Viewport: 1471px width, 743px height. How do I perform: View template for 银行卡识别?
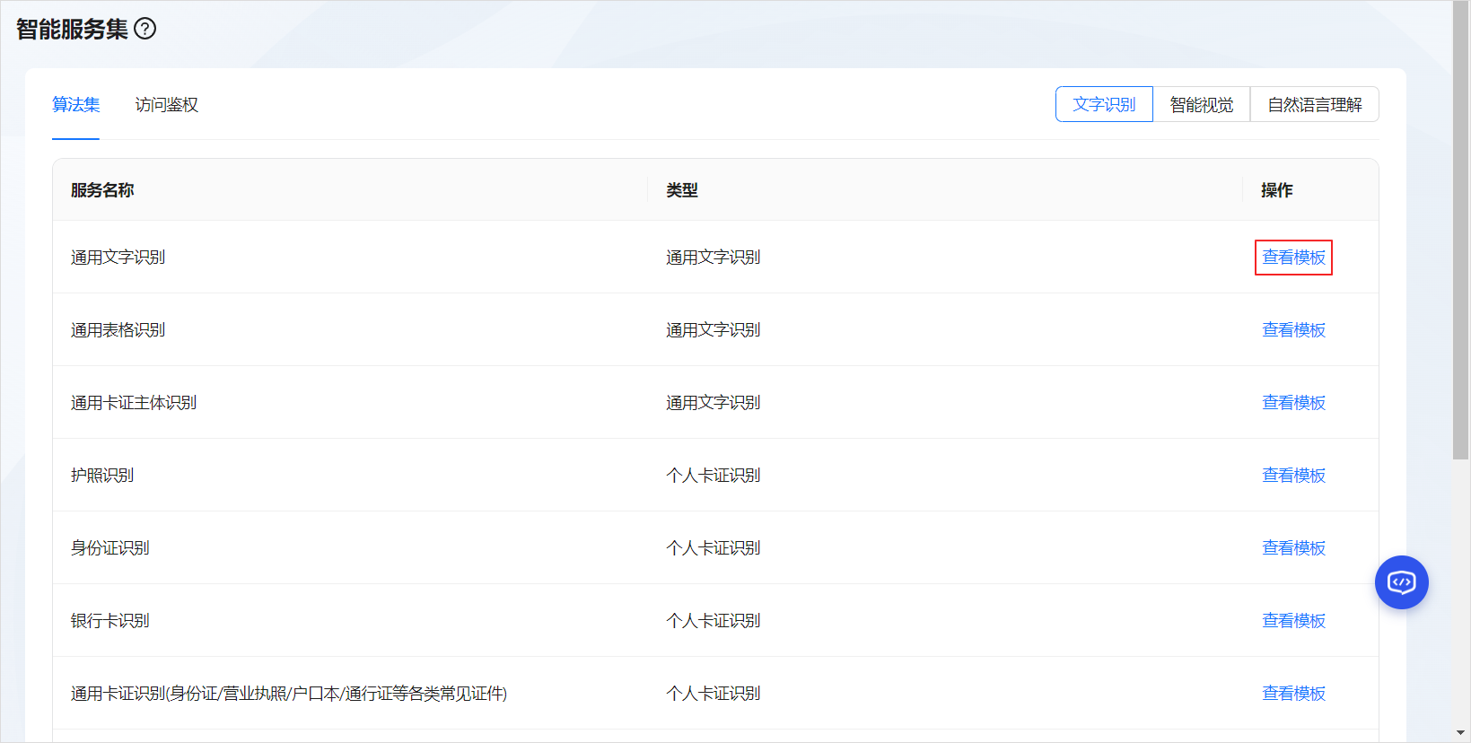click(x=1293, y=621)
